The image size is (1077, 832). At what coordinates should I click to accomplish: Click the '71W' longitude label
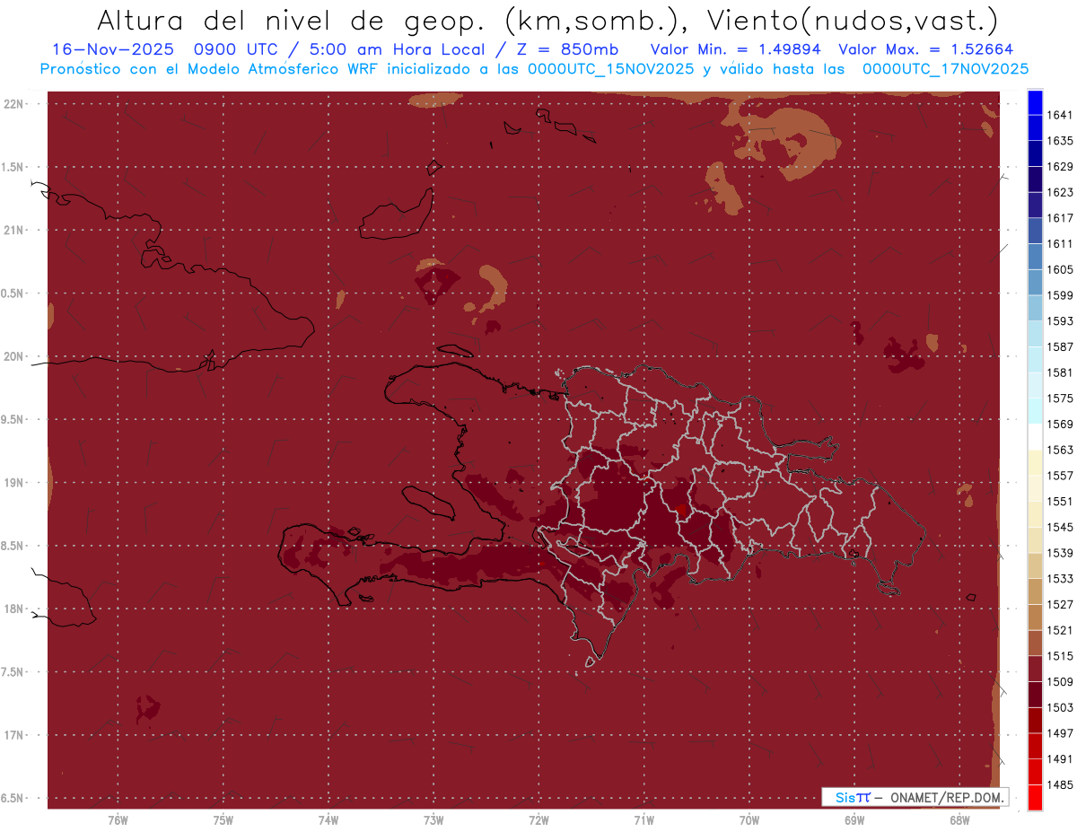tap(644, 819)
